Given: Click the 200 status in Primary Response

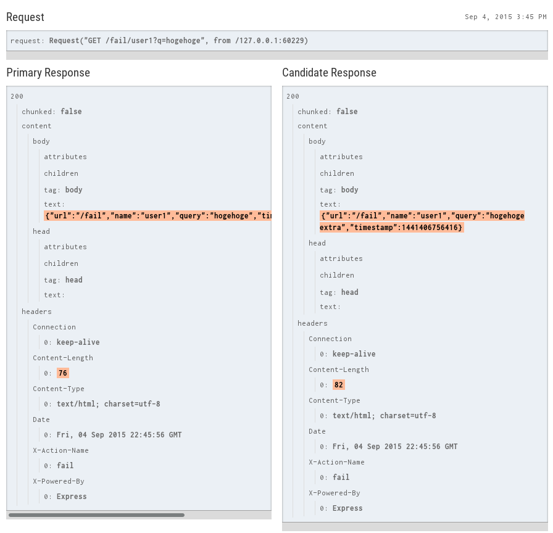Looking at the screenshot, I should click(17, 96).
